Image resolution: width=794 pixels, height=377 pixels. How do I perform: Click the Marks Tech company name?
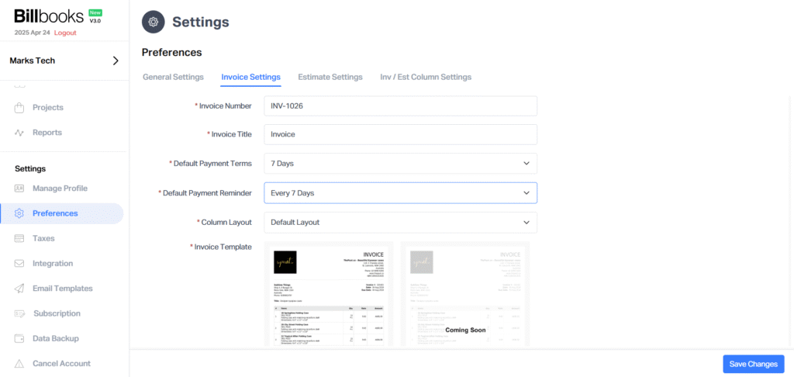coord(33,61)
